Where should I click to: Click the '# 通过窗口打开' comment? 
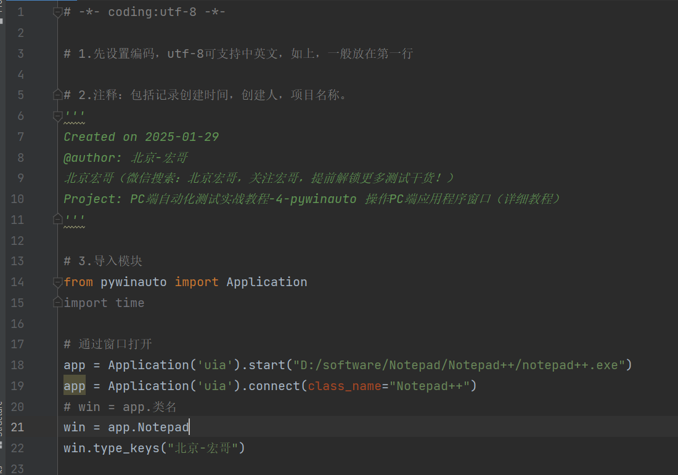pyautogui.click(x=108, y=344)
